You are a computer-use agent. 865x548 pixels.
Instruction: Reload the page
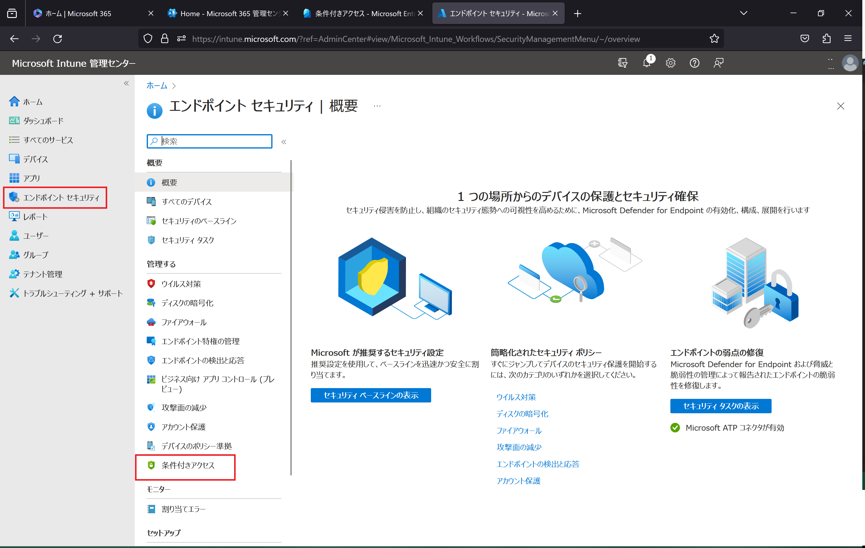tap(57, 38)
